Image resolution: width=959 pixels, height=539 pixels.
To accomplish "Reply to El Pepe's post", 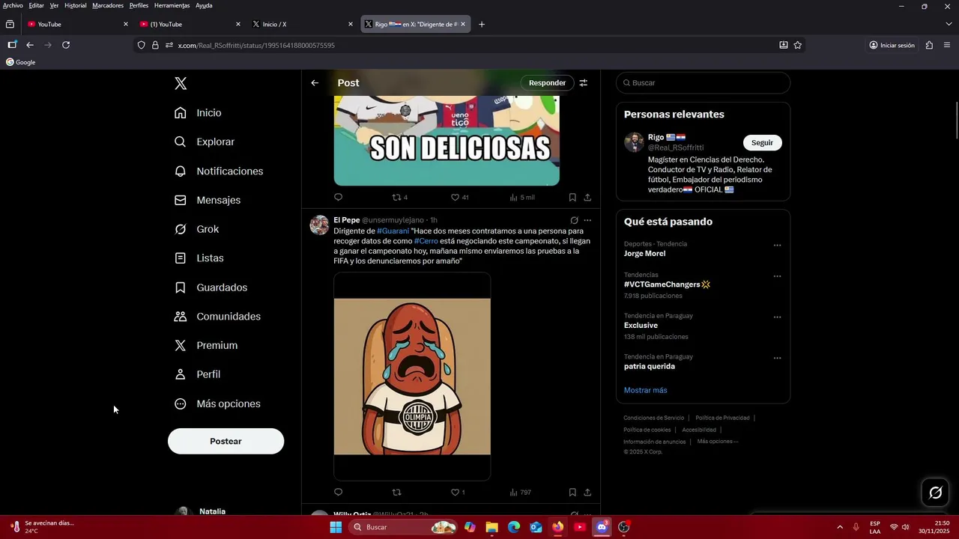I will 338,493.
